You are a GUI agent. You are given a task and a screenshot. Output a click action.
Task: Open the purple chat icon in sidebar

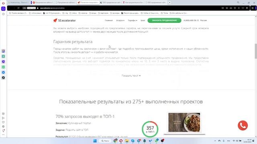pos(3,62)
